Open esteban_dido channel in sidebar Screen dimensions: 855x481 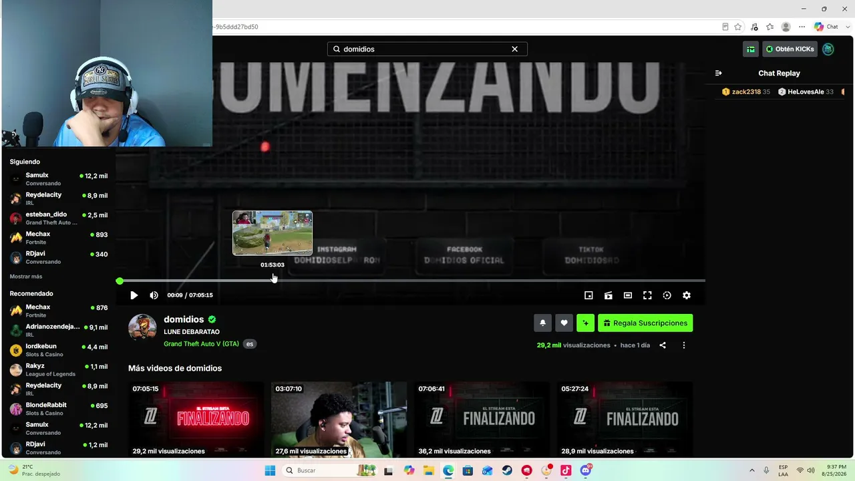point(59,218)
